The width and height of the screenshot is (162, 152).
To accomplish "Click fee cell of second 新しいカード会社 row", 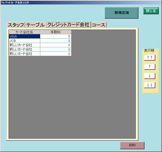I will [55, 49].
